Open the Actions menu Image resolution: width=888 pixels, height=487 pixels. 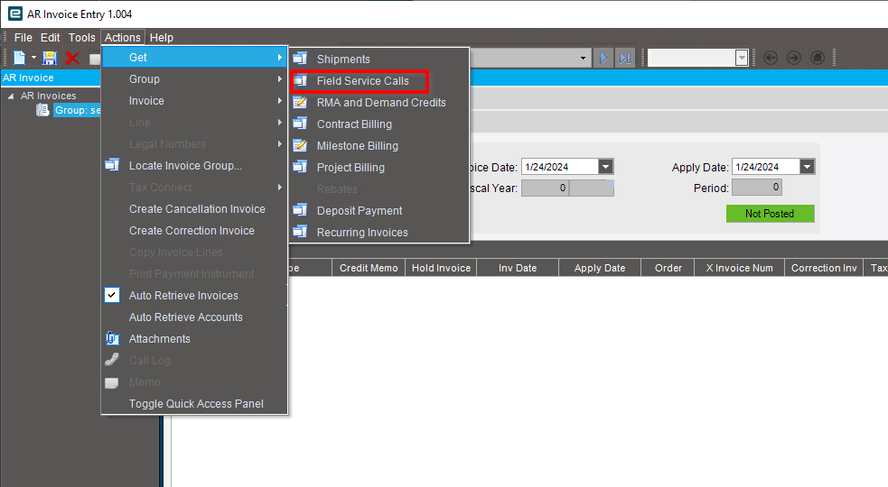tap(122, 37)
